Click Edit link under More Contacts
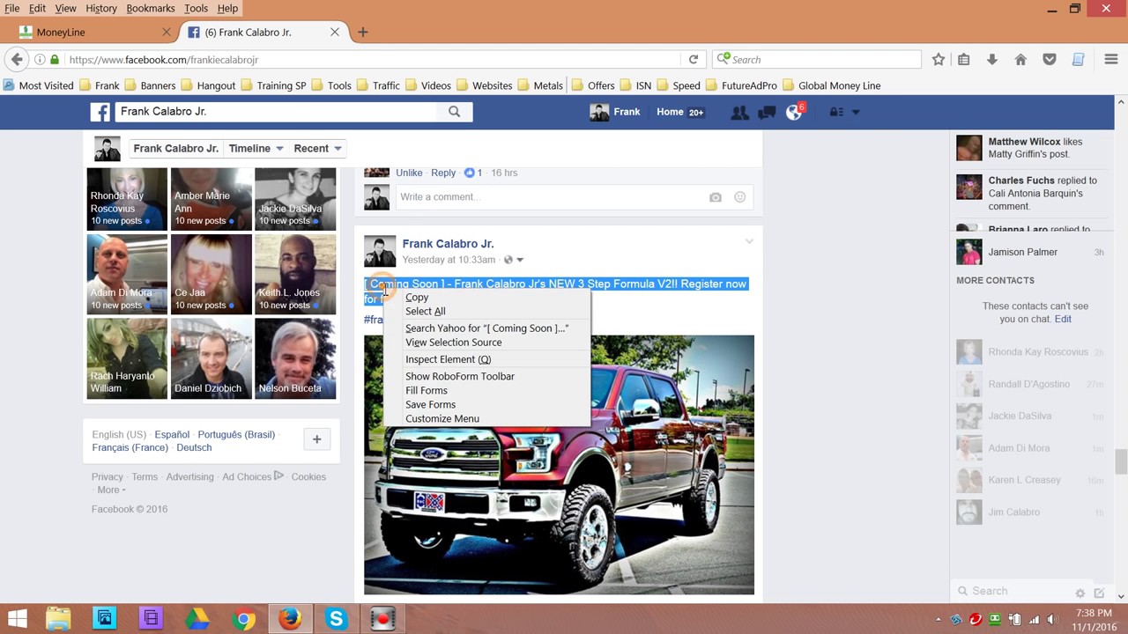This screenshot has height=634, width=1128. click(1063, 319)
